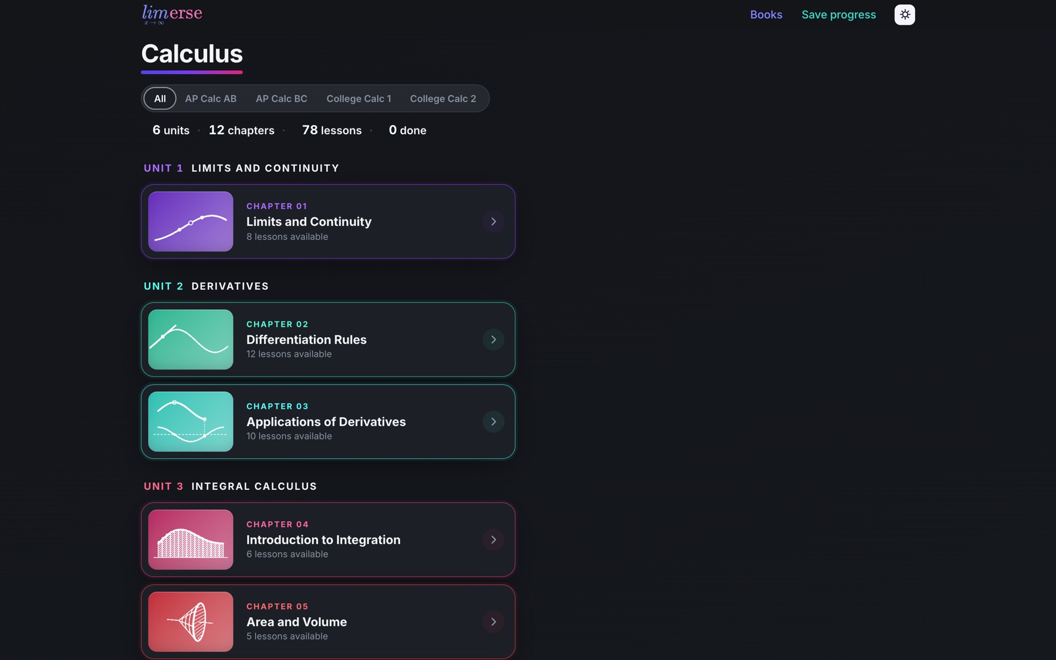Viewport: 1056px width, 660px height.
Task: Open Area and Volume chapter title
Action: 296,622
